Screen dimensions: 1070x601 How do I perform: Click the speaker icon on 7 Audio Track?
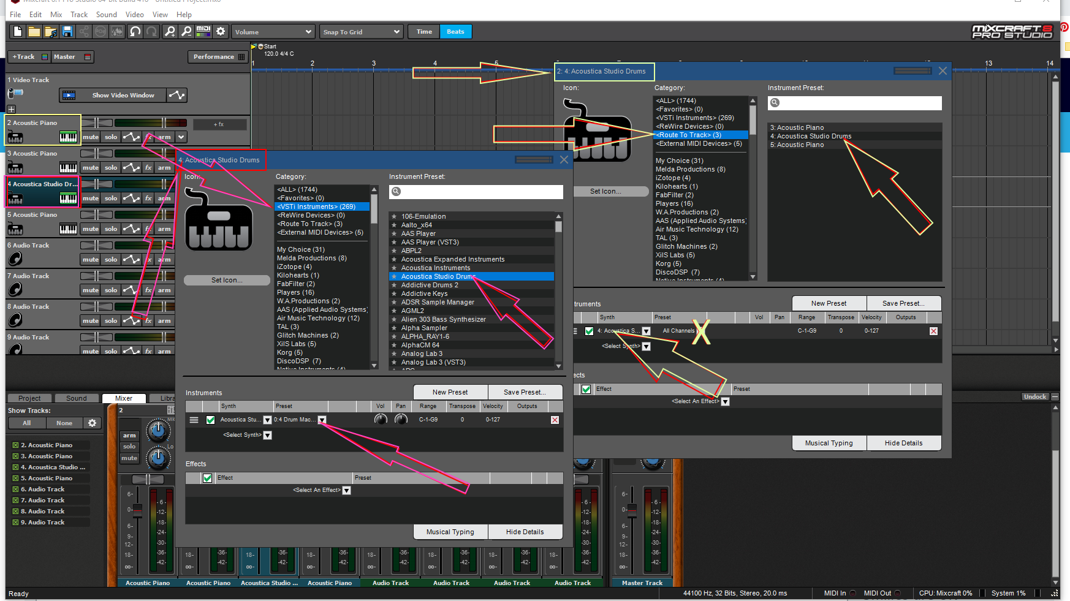click(16, 289)
